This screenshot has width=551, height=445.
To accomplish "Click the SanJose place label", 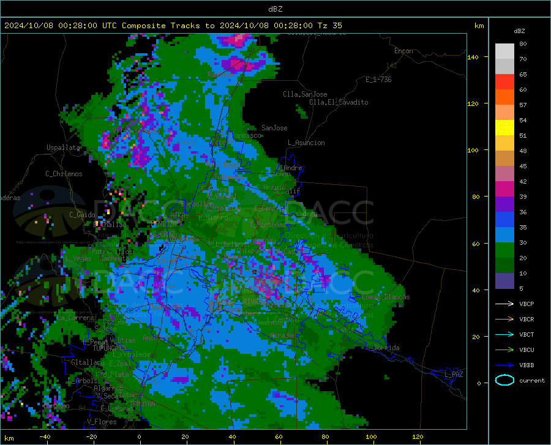I will [274, 128].
